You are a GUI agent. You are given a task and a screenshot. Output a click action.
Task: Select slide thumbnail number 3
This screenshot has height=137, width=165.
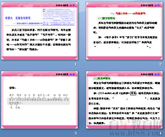[x=39, y=100]
